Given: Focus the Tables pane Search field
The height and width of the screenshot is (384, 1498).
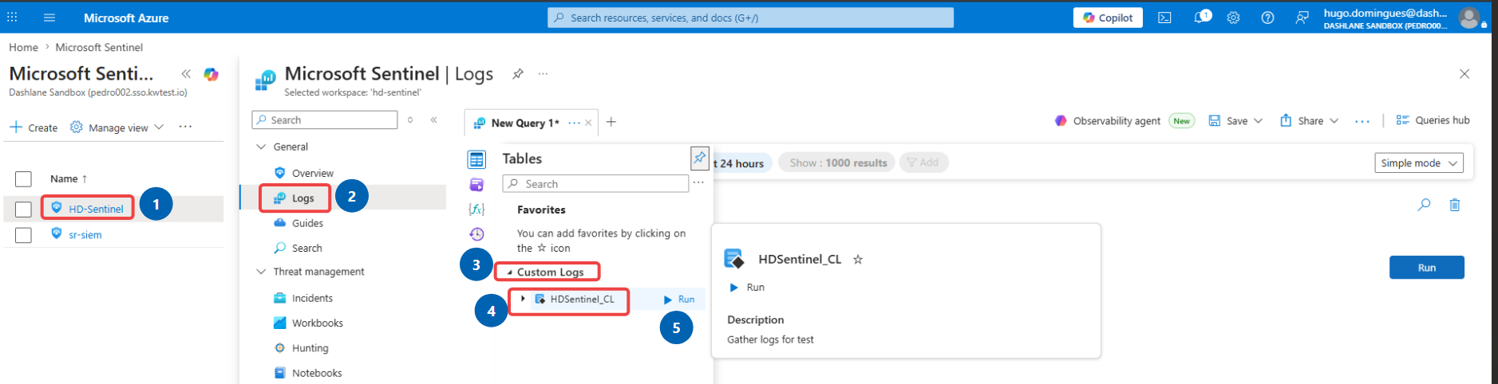Looking at the screenshot, I should pos(595,184).
